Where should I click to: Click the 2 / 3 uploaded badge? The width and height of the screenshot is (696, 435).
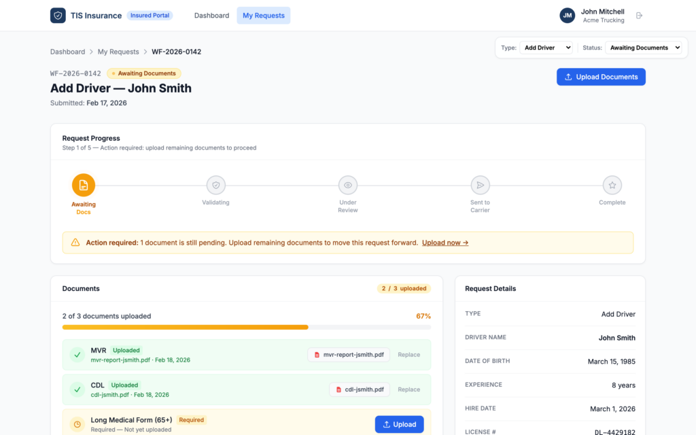[404, 288]
